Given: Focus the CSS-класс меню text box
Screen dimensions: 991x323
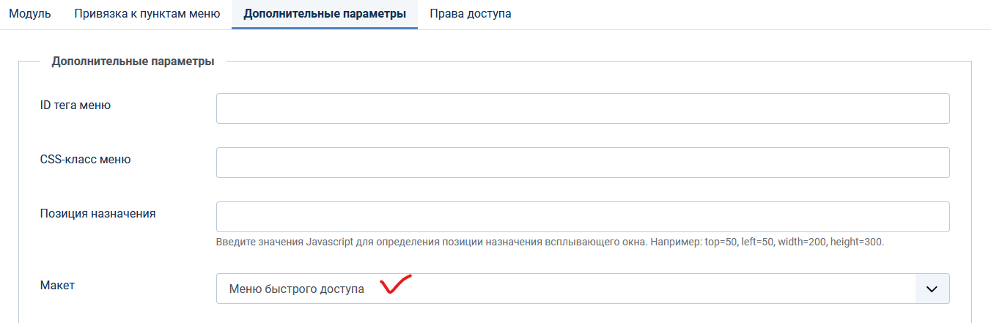Looking at the screenshot, I should (x=583, y=163).
